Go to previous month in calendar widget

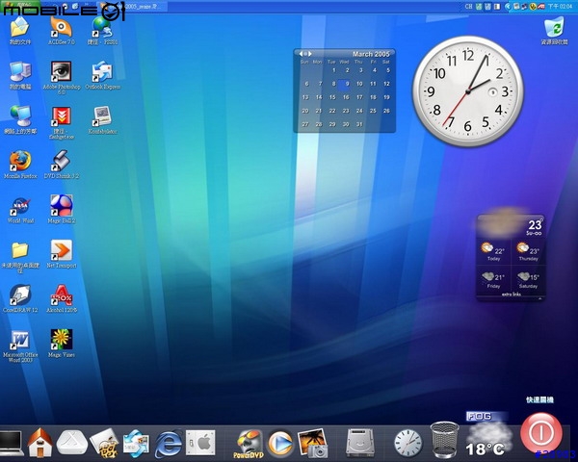pyautogui.click(x=302, y=54)
